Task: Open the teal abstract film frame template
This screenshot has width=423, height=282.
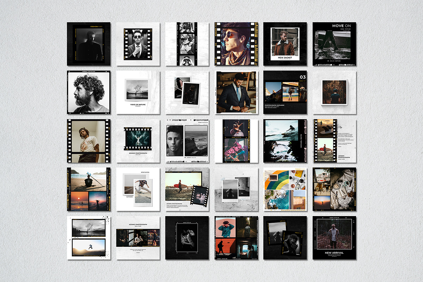Action: click(138, 141)
